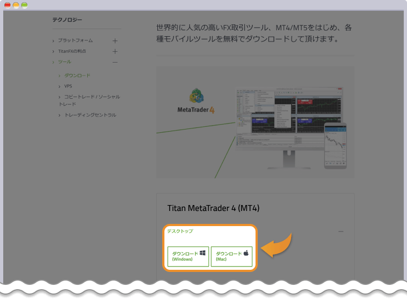Viewport: 407px width, 300px height.
Task: Open the TitanFXの利点 sidebar link
Action: point(72,51)
